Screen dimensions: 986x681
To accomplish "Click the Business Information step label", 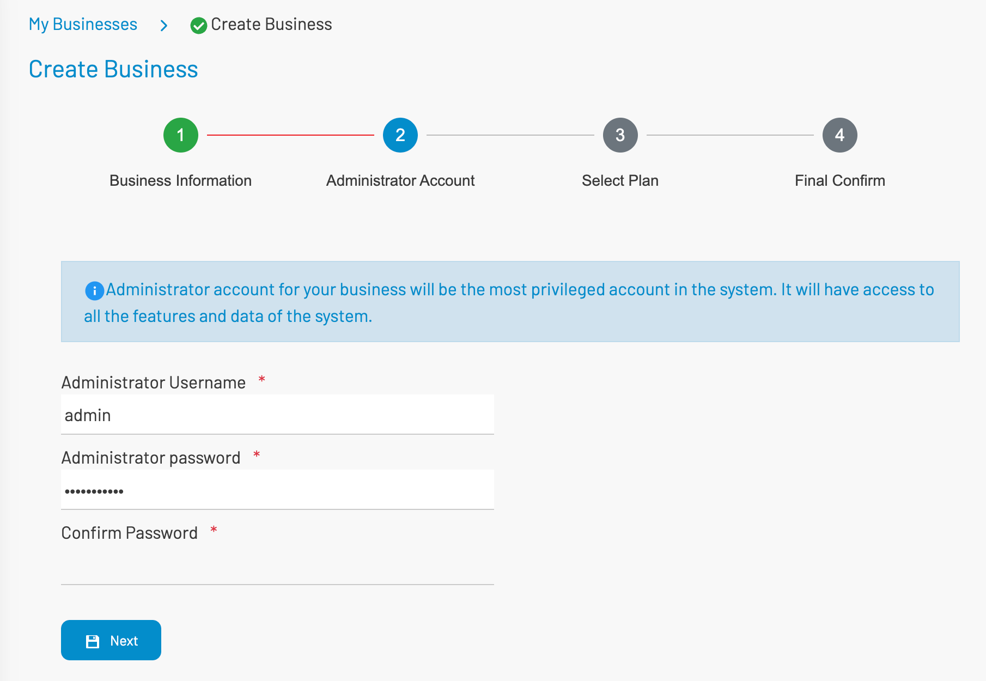I will pos(180,180).
